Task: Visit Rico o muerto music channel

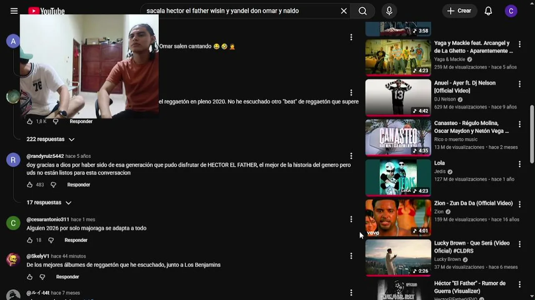Action: pyautogui.click(x=456, y=139)
